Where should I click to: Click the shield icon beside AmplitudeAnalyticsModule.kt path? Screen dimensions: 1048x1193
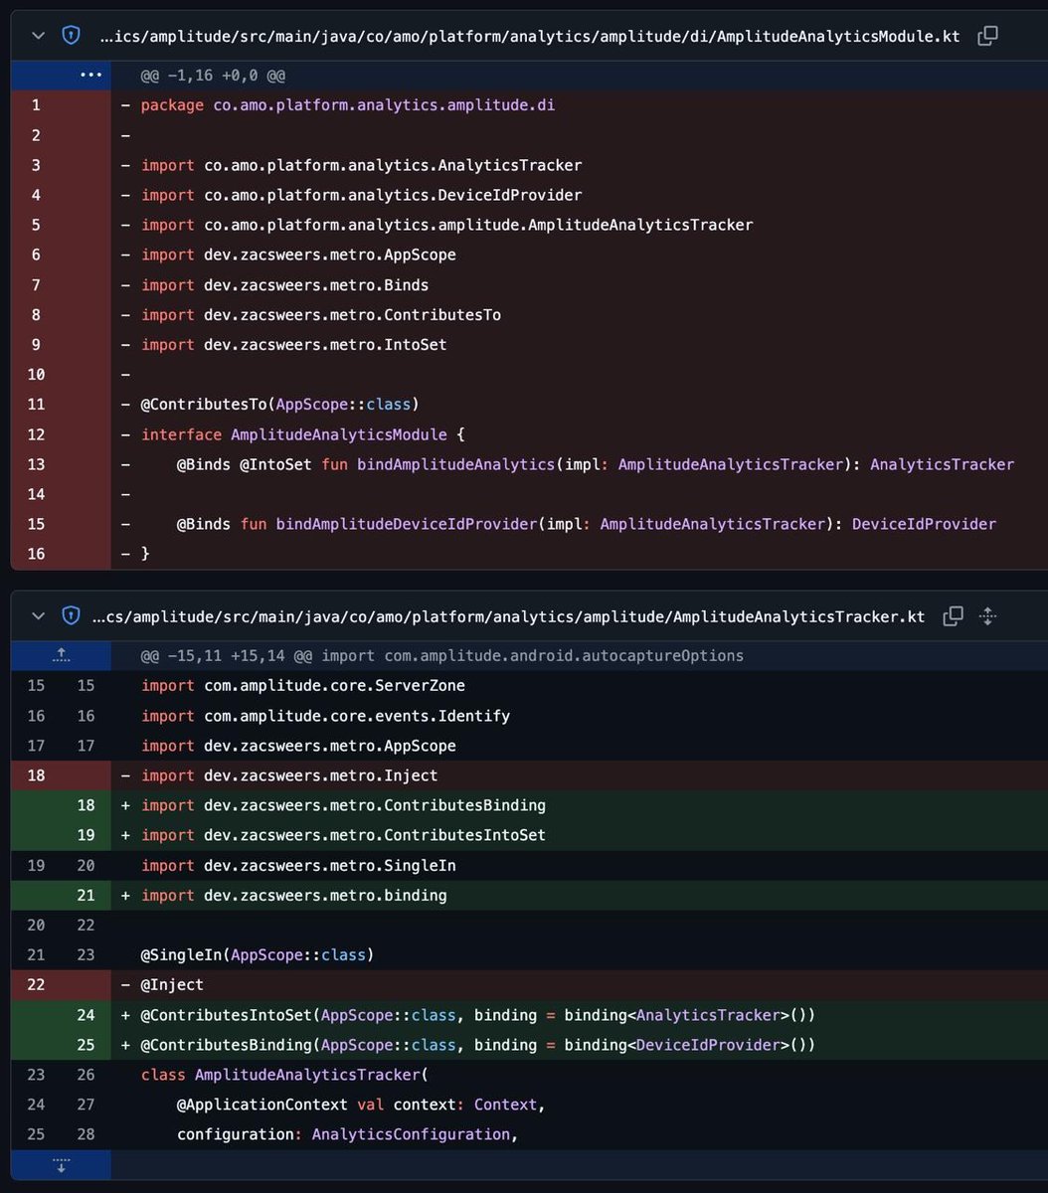click(71, 36)
